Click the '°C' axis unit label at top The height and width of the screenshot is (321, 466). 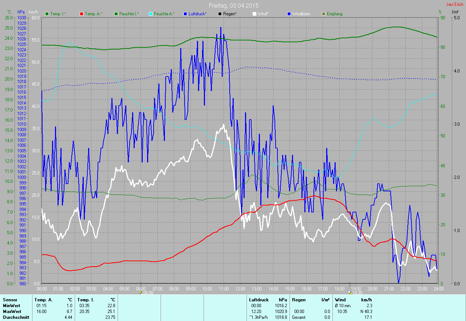[9, 12]
